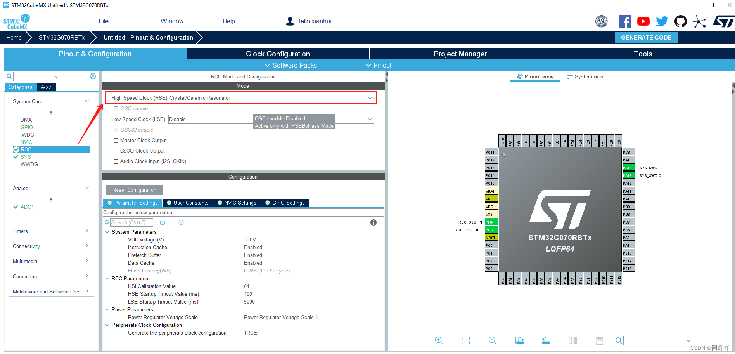Go to previous parameter search result

[x=163, y=222]
